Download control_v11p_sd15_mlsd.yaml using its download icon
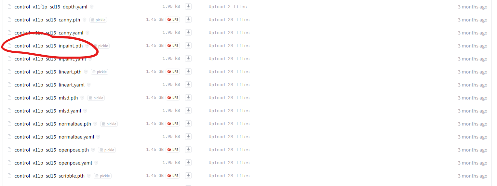 (188, 111)
